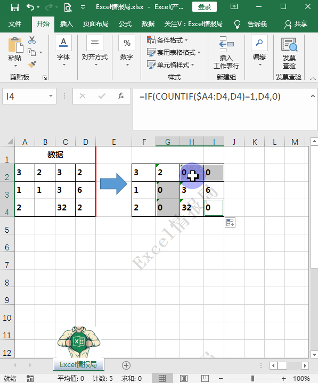Add a new sheet with plus
The height and width of the screenshot is (383, 318).
click(x=126, y=365)
